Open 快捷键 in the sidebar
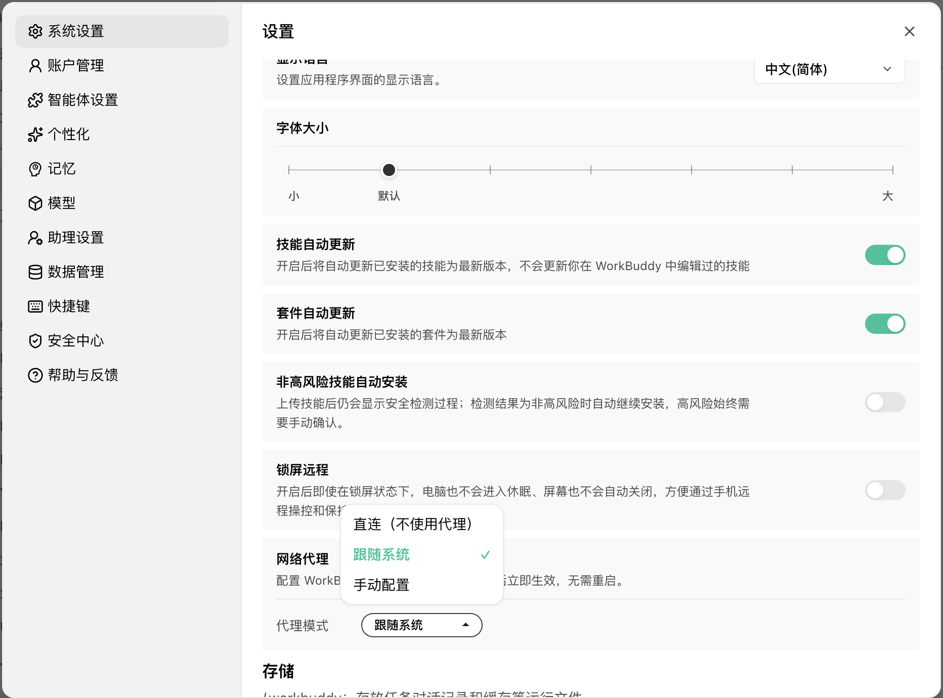 (x=122, y=307)
